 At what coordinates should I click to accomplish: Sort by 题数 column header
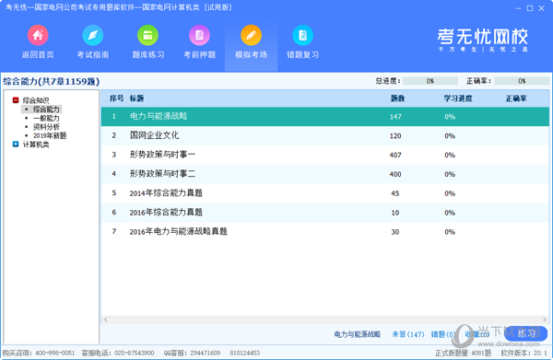[397, 99]
